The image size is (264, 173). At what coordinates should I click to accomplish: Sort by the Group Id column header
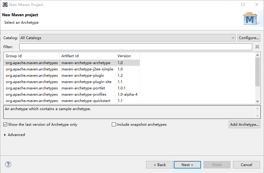click(x=32, y=56)
